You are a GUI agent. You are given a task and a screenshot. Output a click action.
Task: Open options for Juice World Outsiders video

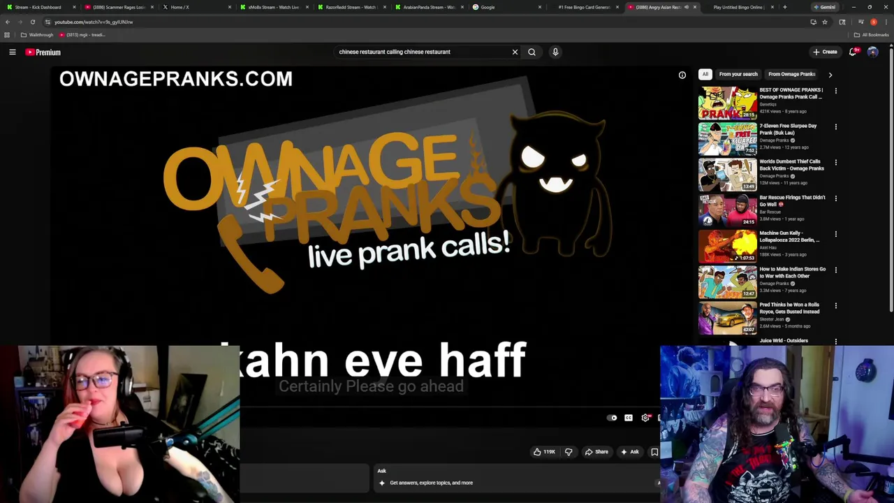pyautogui.click(x=836, y=342)
